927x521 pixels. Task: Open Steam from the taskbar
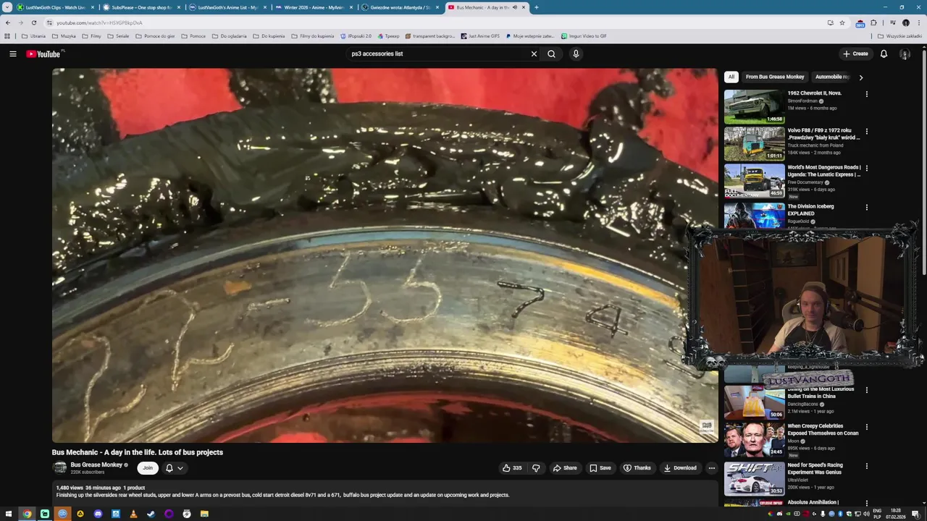click(x=151, y=514)
